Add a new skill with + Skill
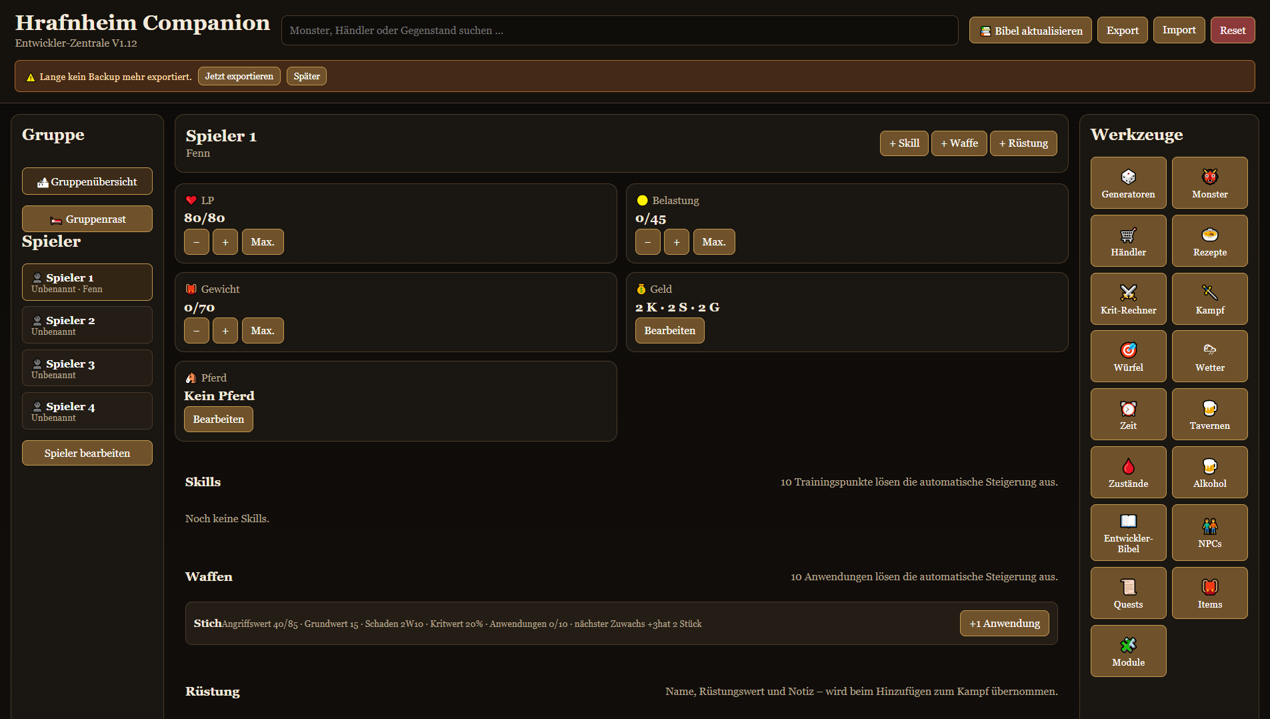 pos(904,143)
